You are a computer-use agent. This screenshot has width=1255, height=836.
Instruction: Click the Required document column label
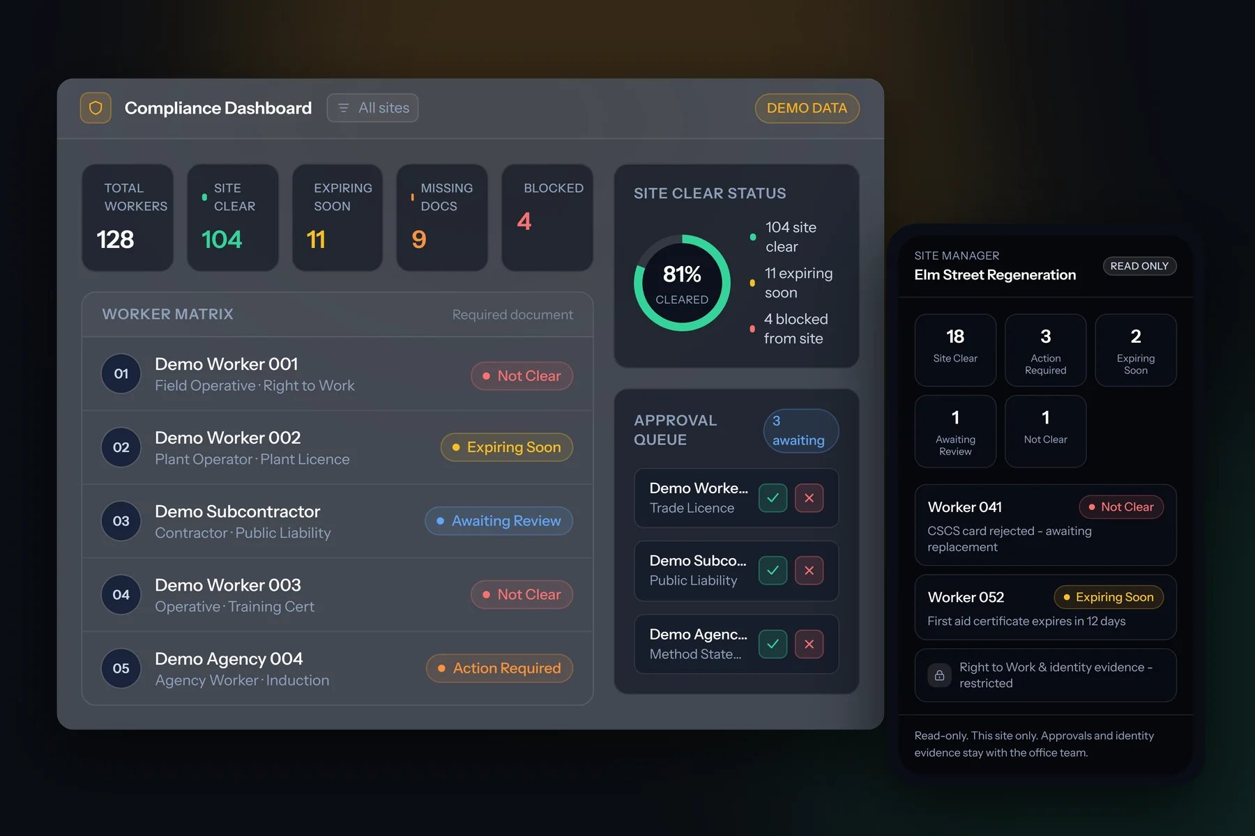[512, 315]
